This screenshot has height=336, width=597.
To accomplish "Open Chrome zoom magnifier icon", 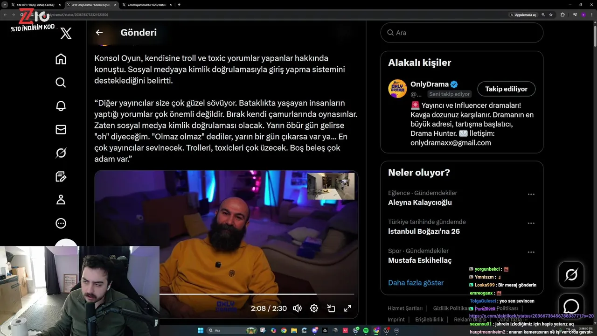I will pos(543,15).
